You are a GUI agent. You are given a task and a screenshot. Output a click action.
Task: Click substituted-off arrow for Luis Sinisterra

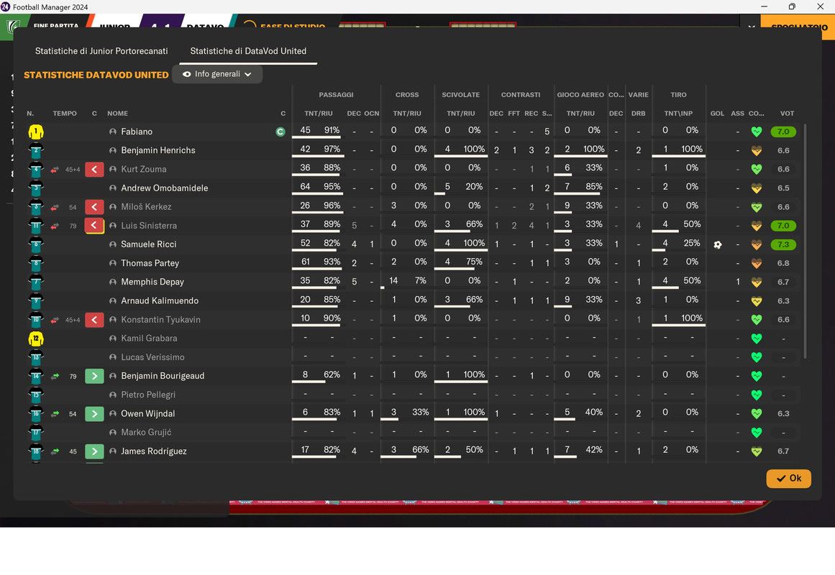(94, 225)
